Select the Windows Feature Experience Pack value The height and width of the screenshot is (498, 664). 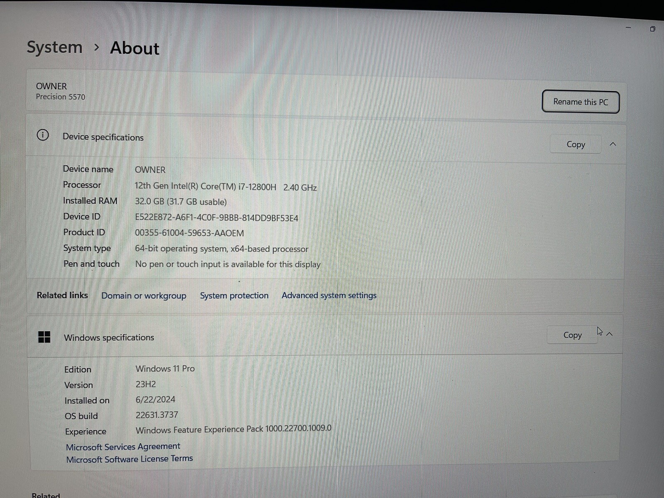tap(234, 429)
